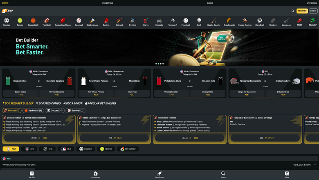Select the Popular Bet Builder tab
Image resolution: width=319 pixels, height=180 pixels.
(101, 103)
